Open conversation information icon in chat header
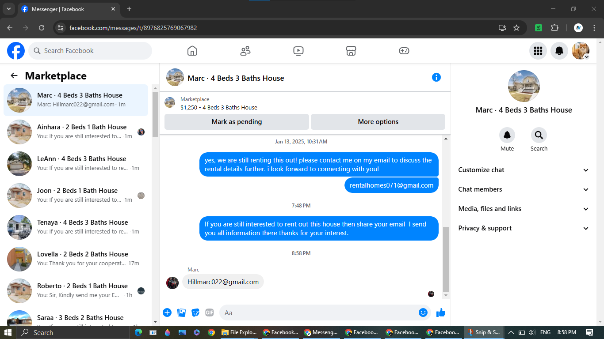The height and width of the screenshot is (339, 604). 436,77
